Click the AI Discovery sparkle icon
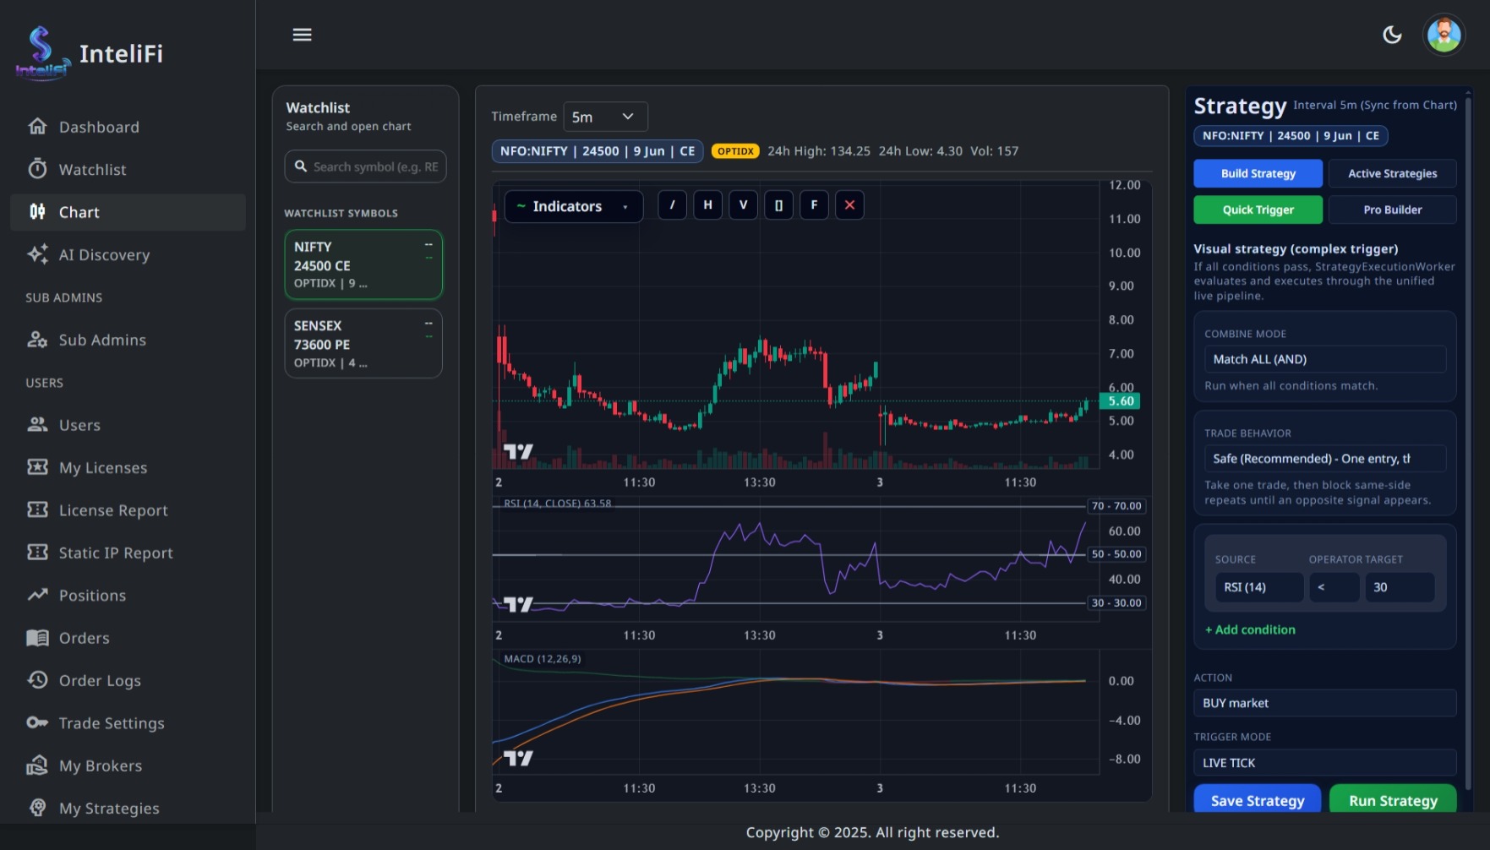Viewport: 1490px width, 850px height. (37, 254)
